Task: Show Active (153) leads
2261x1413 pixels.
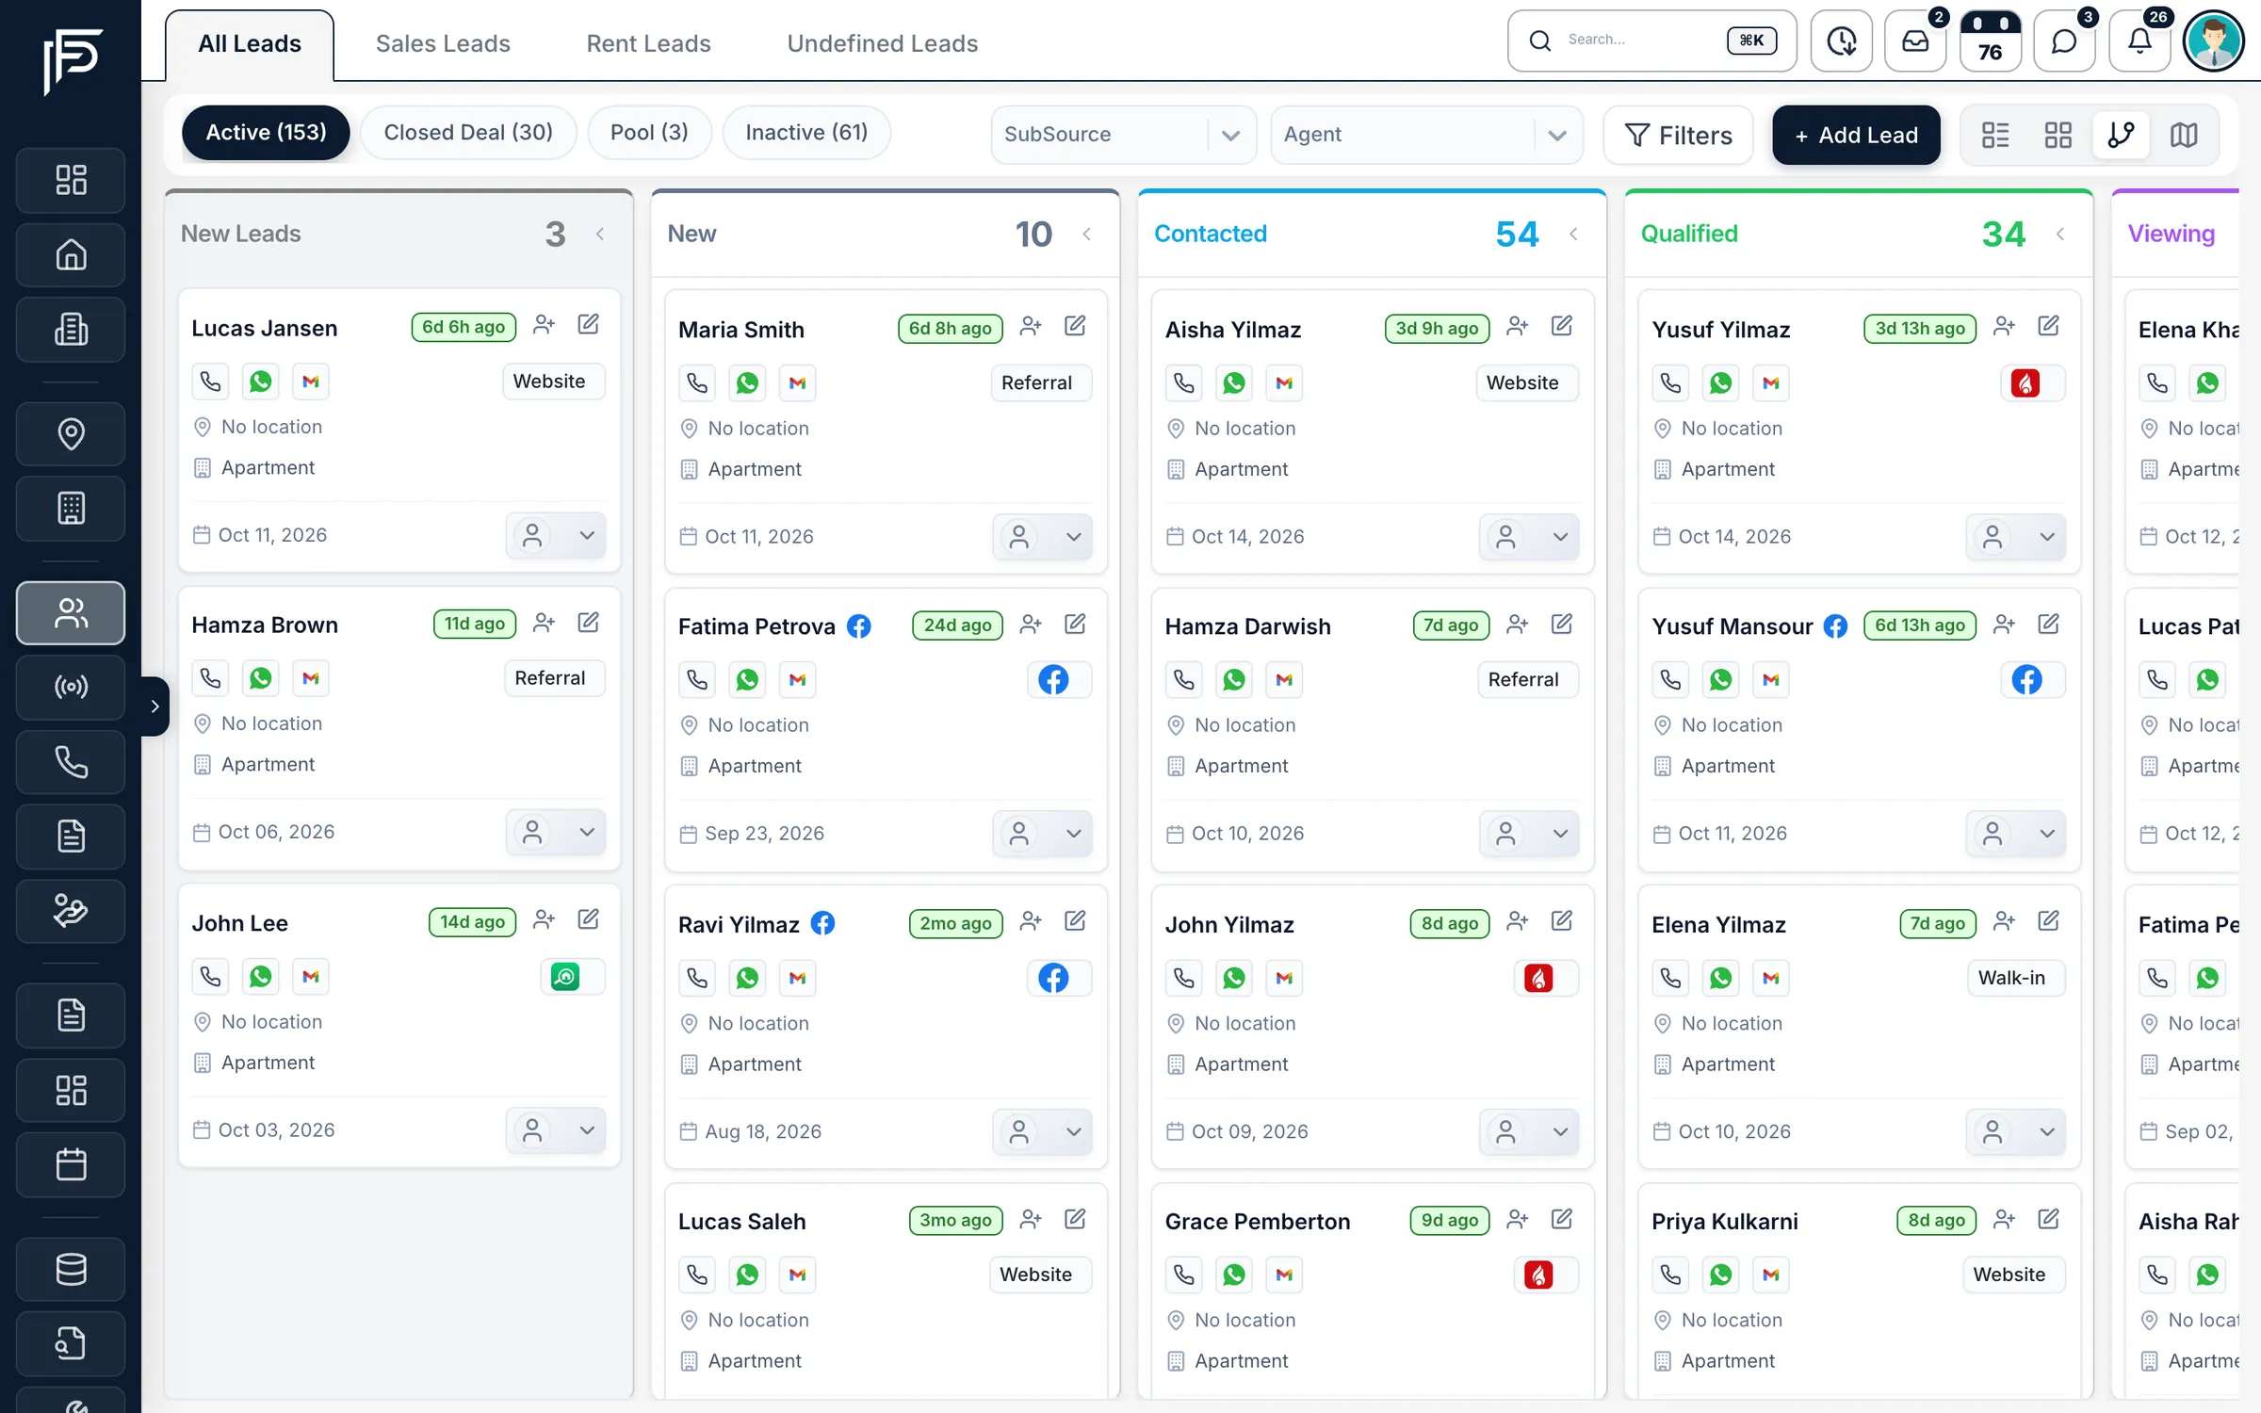Action: point(266,132)
